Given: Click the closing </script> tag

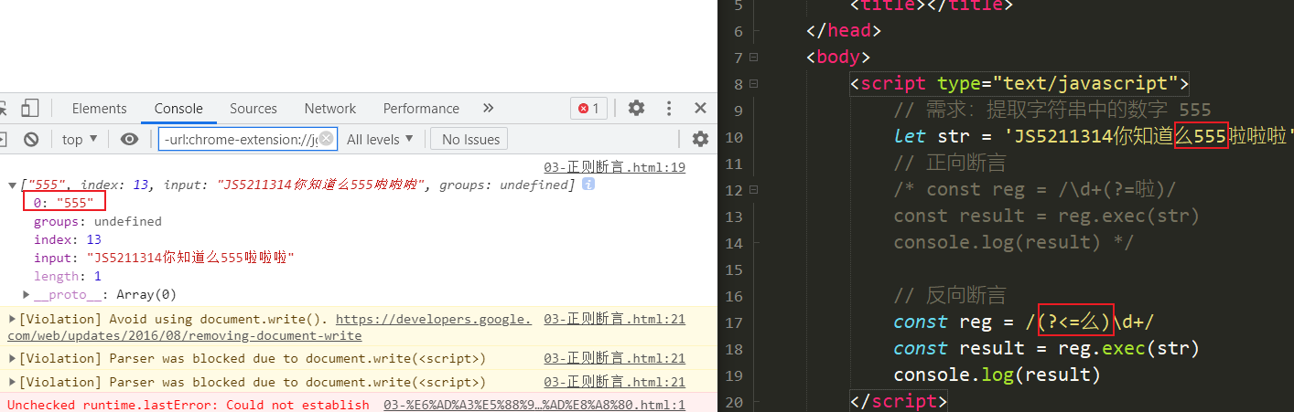Looking at the screenshot, I should click(899, 401).
